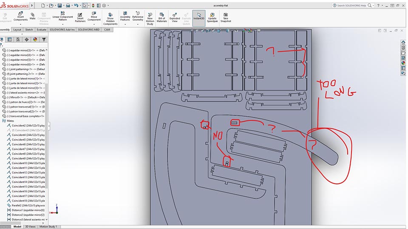Open Custom Properties icon in task pane
The image size is (408, 229).
pyautogui.click(x=403, y=68)
